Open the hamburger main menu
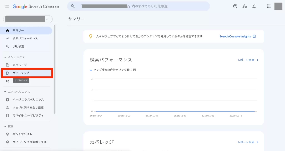 tap(7, 6)
